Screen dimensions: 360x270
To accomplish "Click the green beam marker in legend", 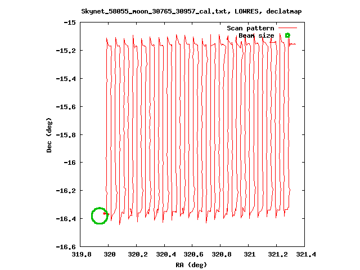I will pyautogui.click(x=287, y=35).
